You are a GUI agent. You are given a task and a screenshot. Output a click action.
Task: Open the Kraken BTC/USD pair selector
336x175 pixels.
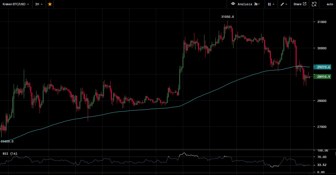click(16, 4)
